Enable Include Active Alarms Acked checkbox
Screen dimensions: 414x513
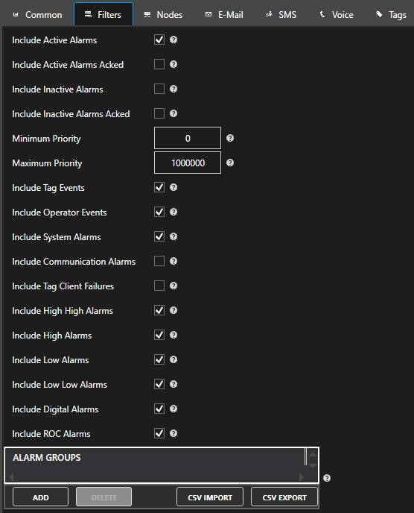(x=159, y=64)
